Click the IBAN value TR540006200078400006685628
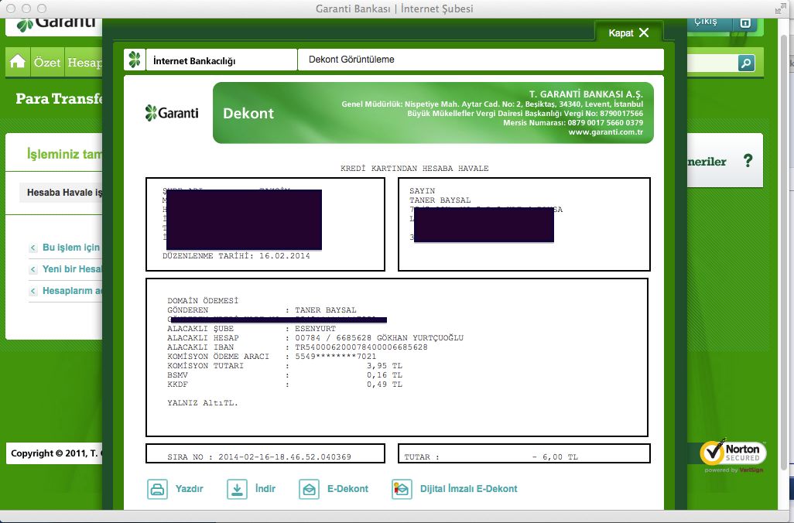 [361, 347]
